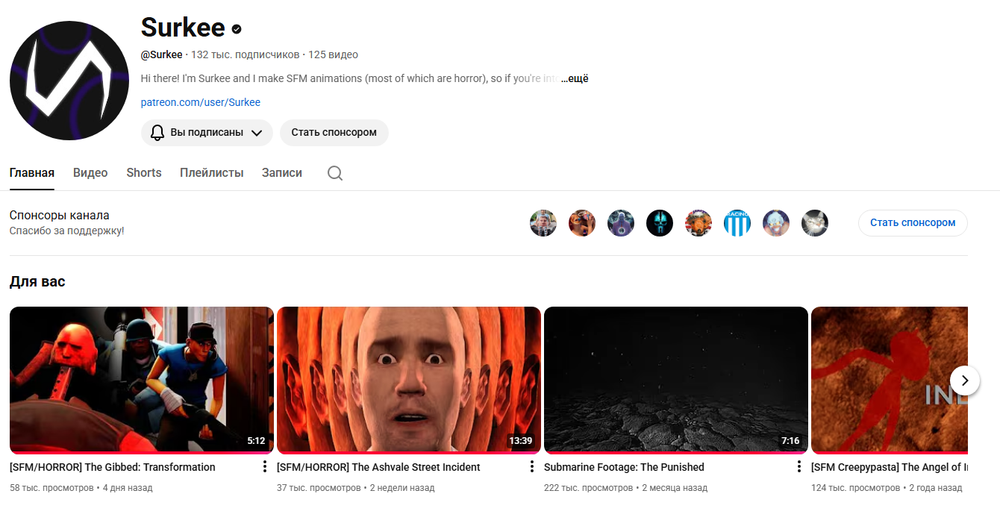Click the 13:39 duration badge
This screenshot has width=1000, height=526.
click(x=520, y=441)
